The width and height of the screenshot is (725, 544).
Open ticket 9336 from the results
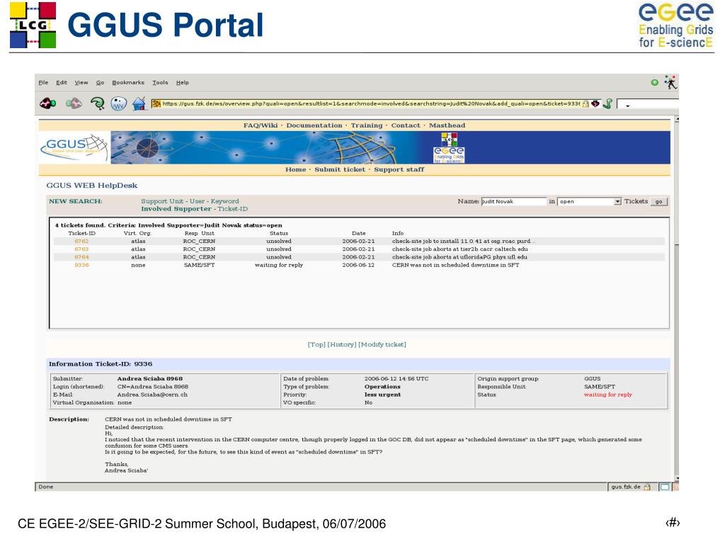coord(81,265)
